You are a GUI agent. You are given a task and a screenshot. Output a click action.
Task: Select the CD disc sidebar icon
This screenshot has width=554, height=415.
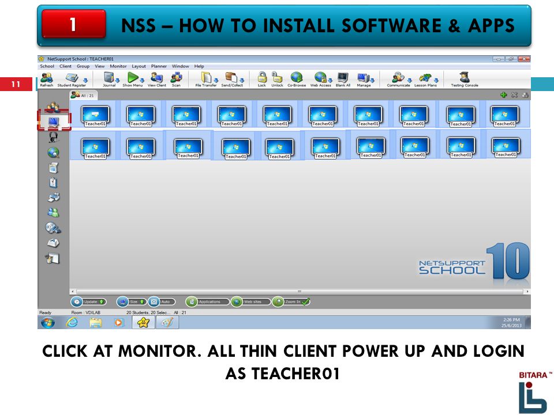coord(53,228)
